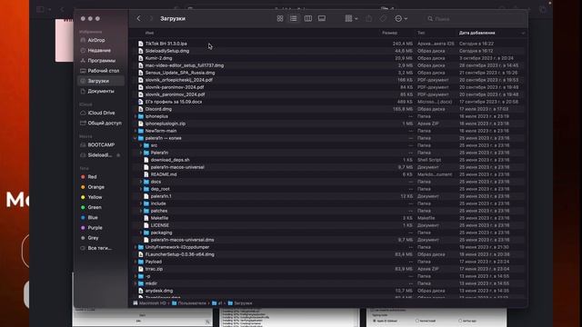The image size is (582, 327).
Task: Sort by the Размер column header
Action: pos(389,33)
